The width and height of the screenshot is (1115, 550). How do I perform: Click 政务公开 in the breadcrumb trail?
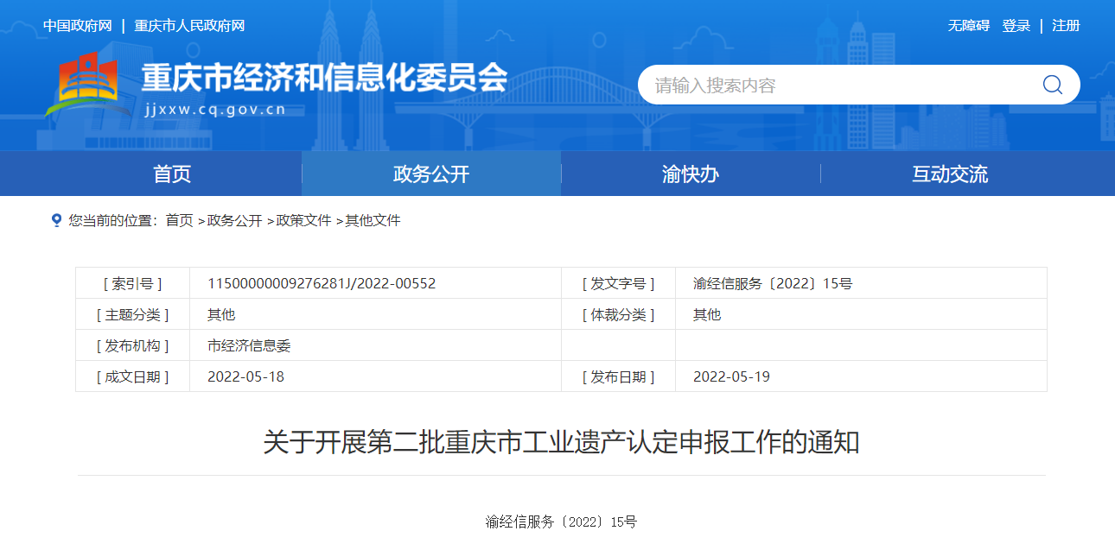click(x=234, y=221)
